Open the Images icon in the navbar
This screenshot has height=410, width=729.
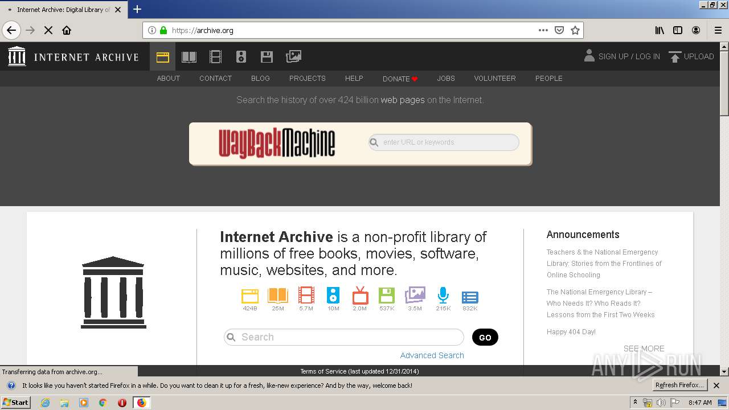click(293, 56)
